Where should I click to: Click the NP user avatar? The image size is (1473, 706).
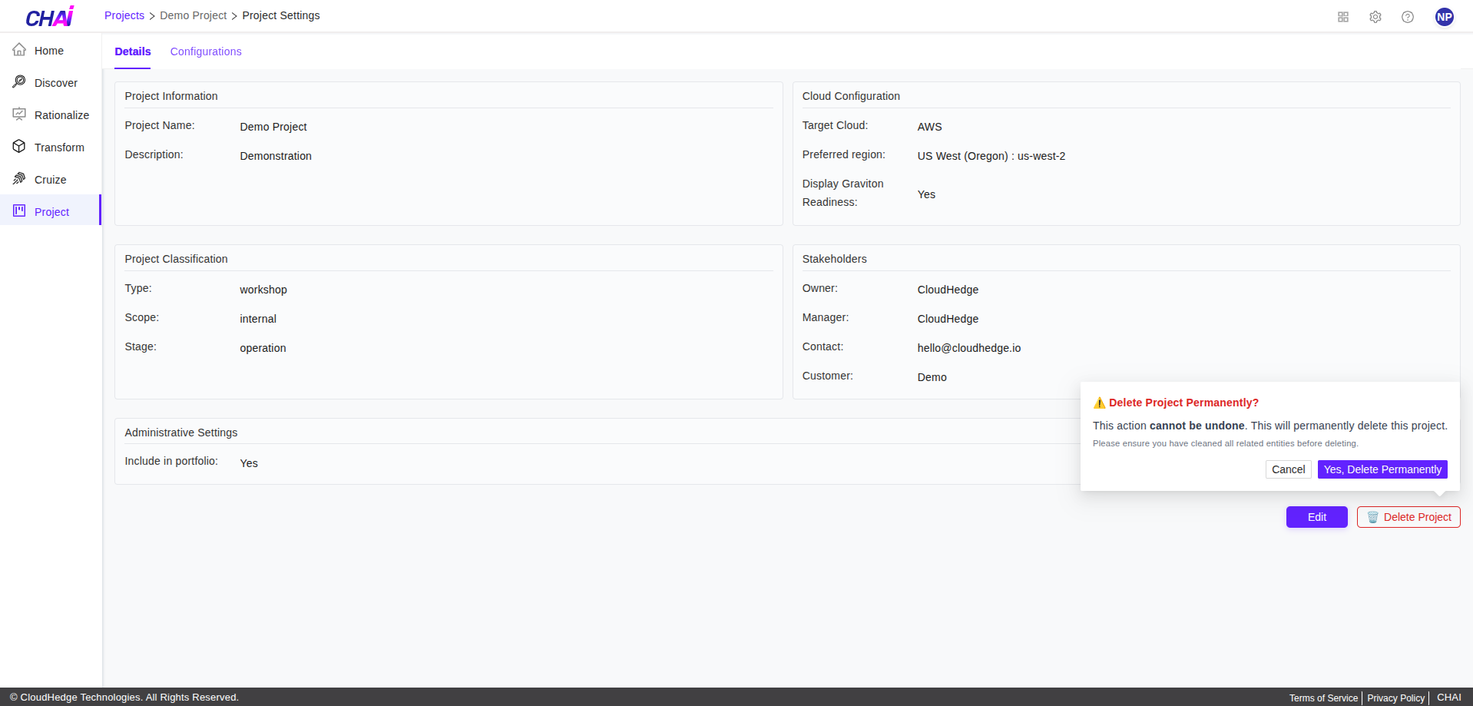pyautogui.click(x=1444, y=16)
